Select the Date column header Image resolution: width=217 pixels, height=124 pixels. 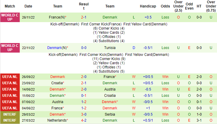pyautogui.click(x=28, y=6)
